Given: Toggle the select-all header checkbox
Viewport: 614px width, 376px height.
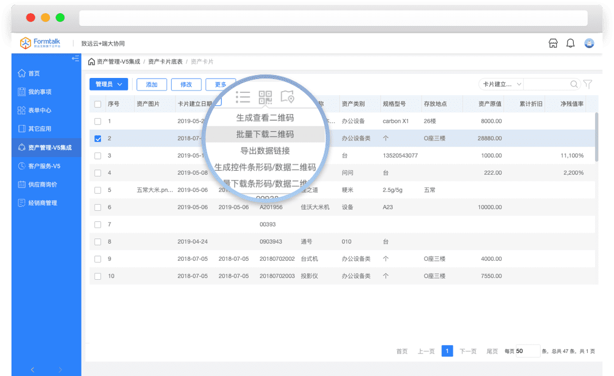Looking at the screenshot, I should point(98,104).
